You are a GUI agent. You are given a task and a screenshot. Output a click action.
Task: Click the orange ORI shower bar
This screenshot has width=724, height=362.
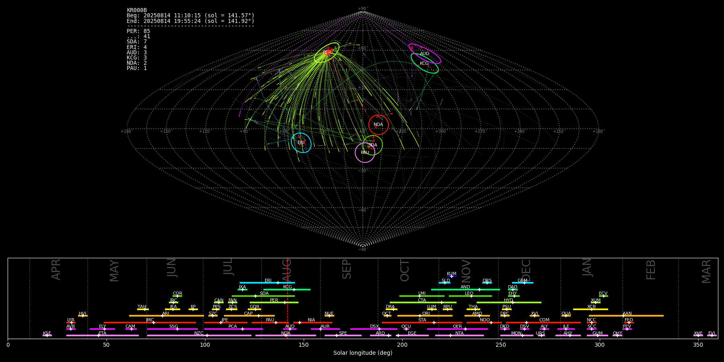pyautogui.click(x=425, y=316)
